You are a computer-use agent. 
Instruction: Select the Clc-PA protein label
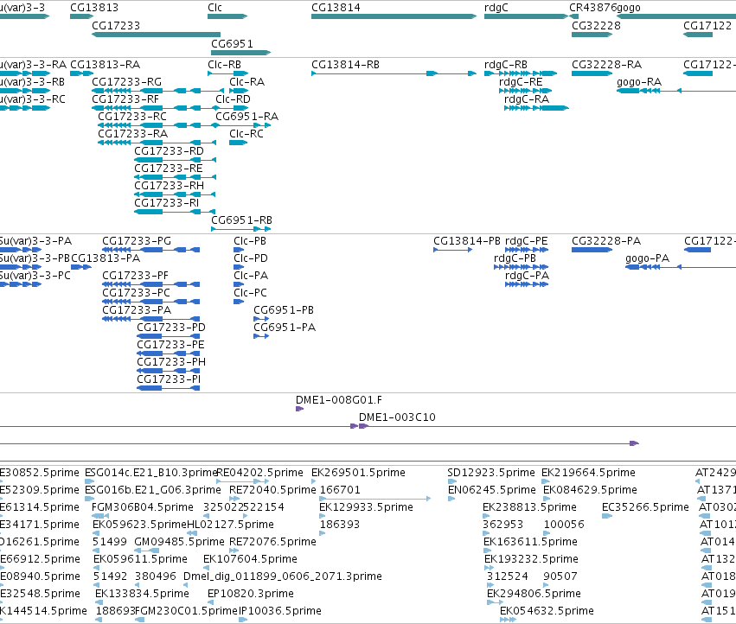click(251, 276)
